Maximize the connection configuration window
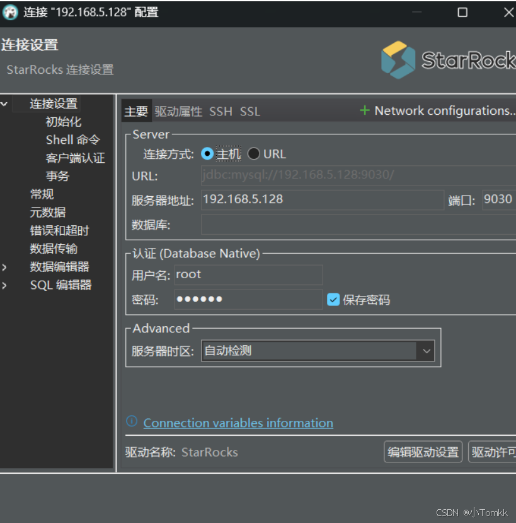The width and height of the screenshot is (516, 523). (462, 13)
